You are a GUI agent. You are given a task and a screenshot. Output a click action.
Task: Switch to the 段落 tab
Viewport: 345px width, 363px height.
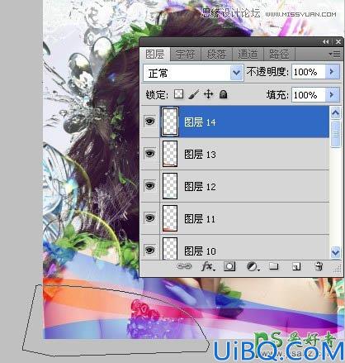click(x=217, y=55)
